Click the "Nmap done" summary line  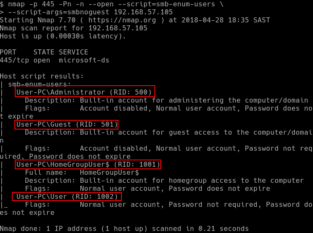coord(124,229)
